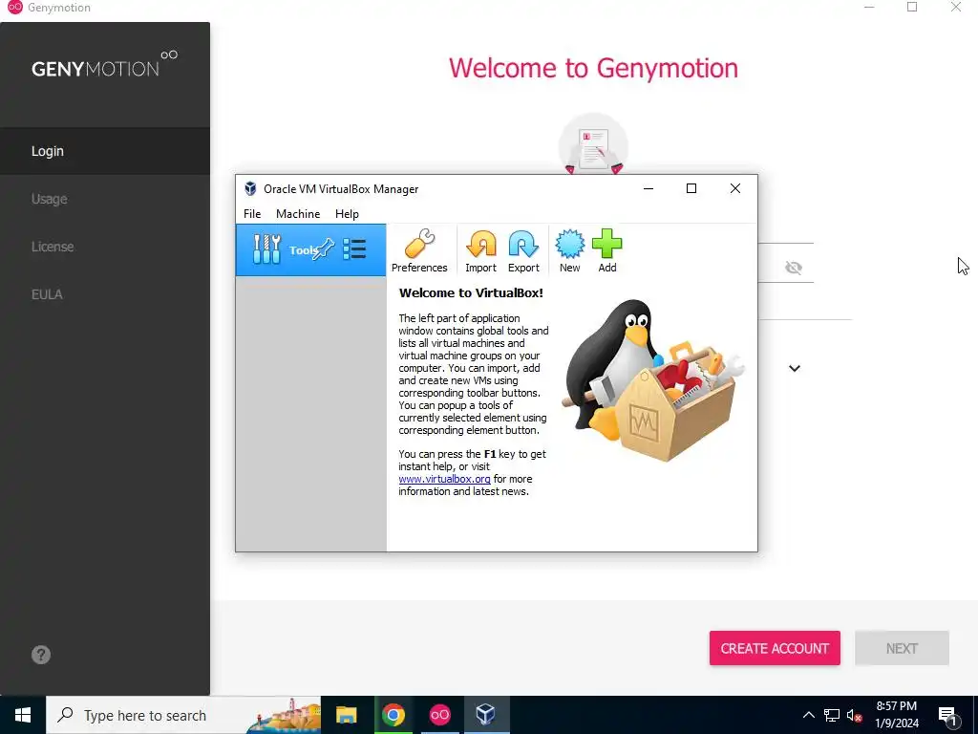Select Login in Genymotion sidebar
This screenshot has width=978, height=734.
(105, 151)
